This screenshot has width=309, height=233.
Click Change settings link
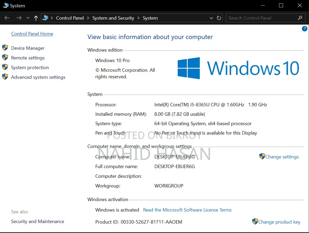coord(282,157)
